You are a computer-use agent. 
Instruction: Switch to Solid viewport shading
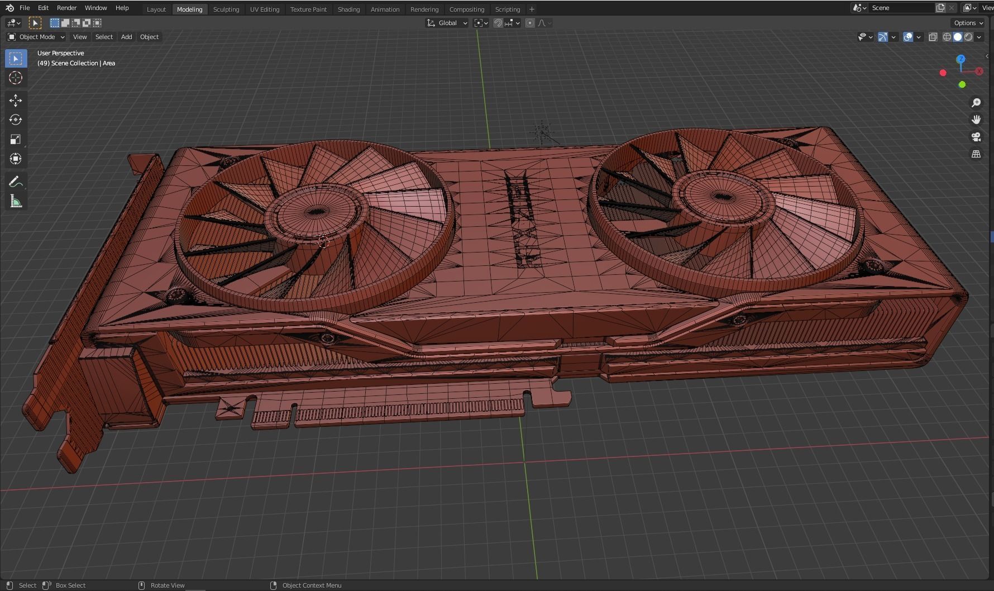click(958, 37)
